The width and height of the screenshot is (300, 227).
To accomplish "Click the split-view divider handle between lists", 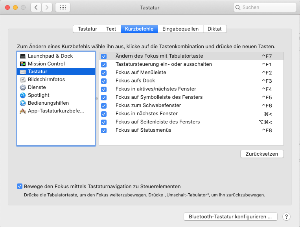I will (97, 99).
